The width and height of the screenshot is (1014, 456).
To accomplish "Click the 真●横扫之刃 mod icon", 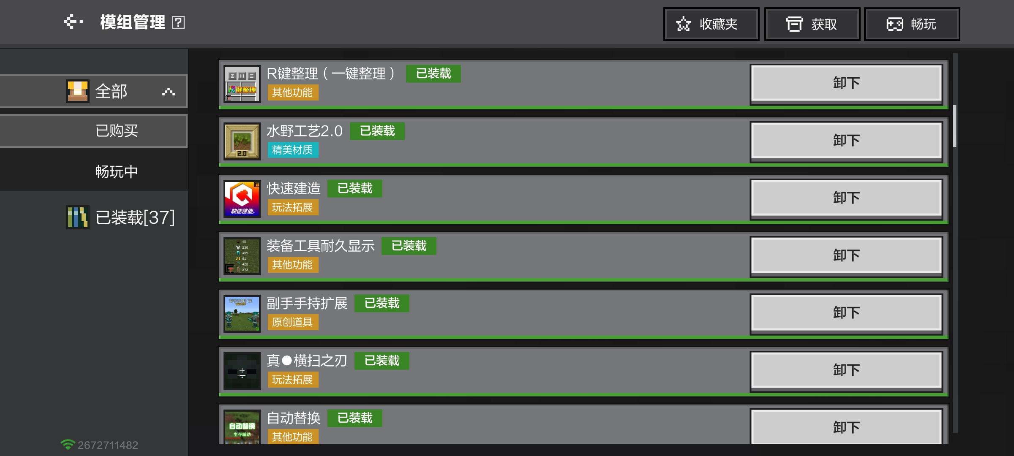I will click(242, 371).
